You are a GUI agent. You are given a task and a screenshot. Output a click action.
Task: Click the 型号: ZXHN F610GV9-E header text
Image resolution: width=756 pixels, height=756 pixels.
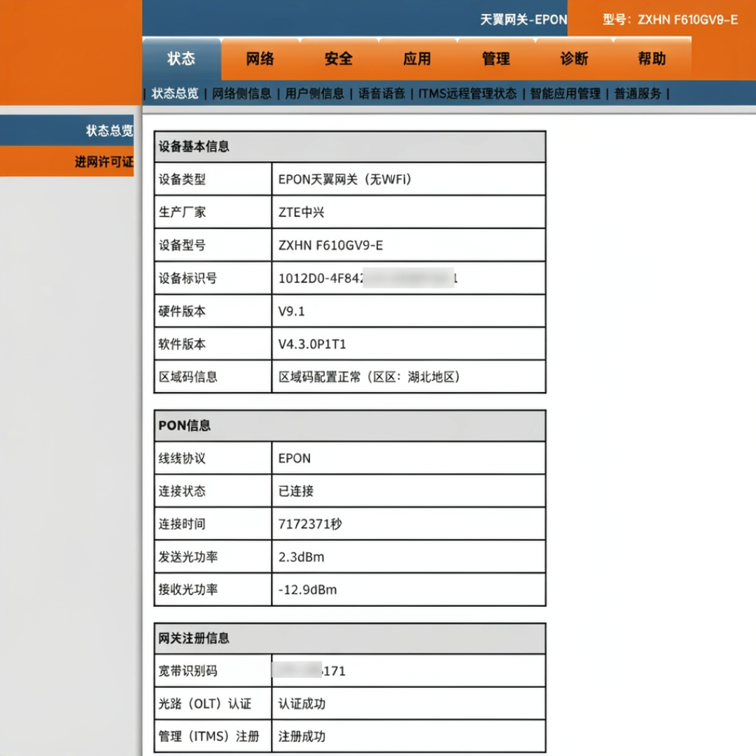[x=670, y=20]
